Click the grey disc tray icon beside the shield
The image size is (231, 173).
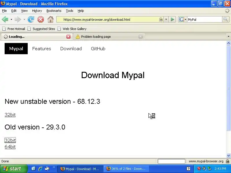tap(204, 169)
